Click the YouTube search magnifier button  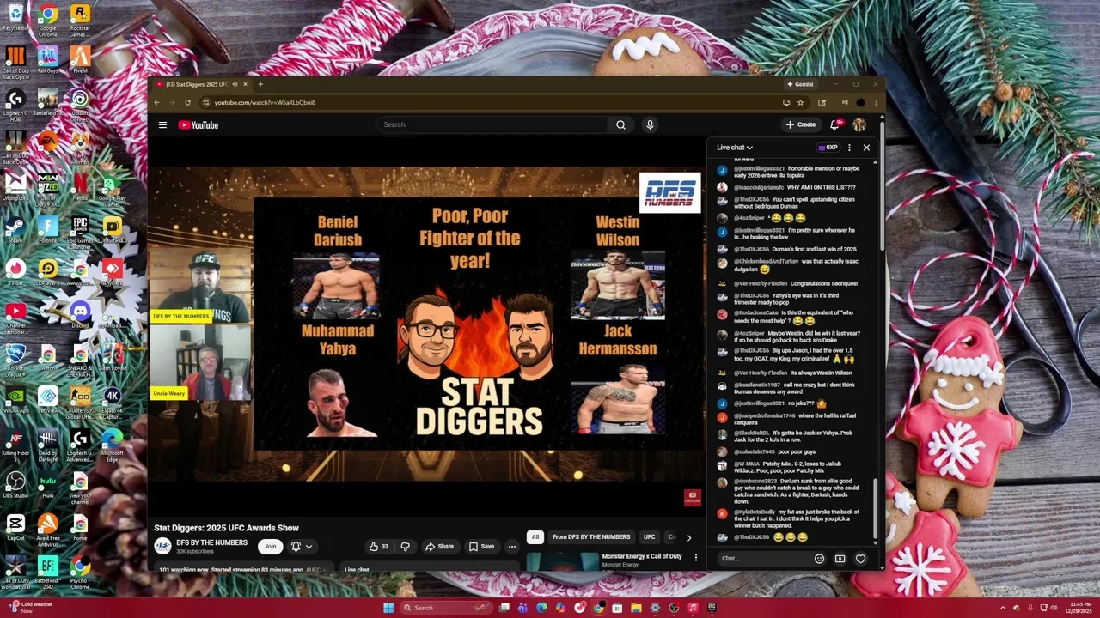tap(620, 124)
